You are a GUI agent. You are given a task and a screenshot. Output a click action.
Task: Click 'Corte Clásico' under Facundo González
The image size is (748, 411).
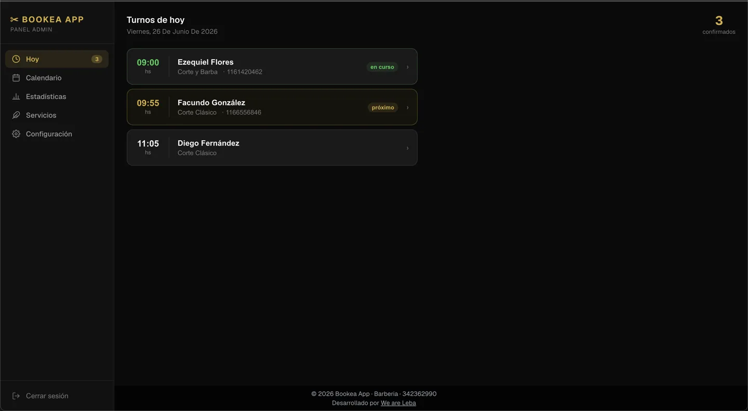pyautogui.click(x=197, y=112)
